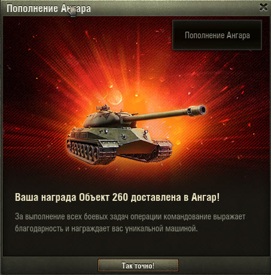Click the glowing orb behind the tank
Image resolution: width=271 pixels, height=275 pixels.
[x=115, y=97]
